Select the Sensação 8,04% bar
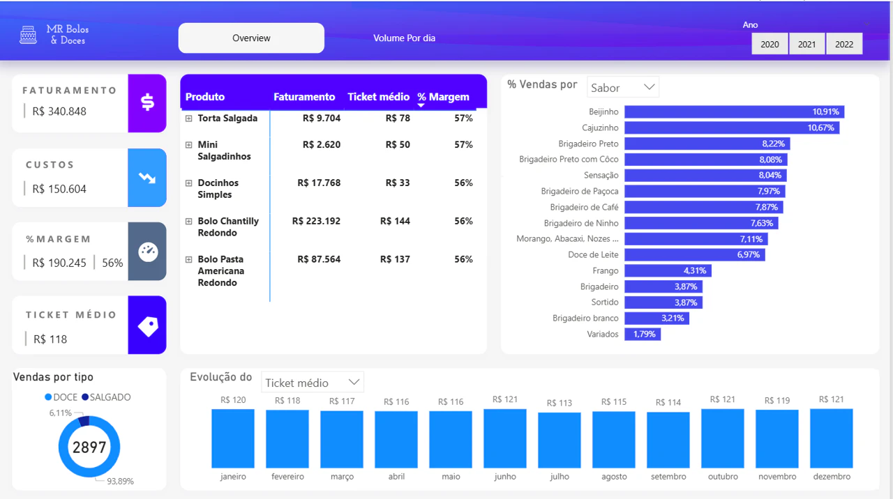Image resolution: width=893 pixels, height=499 pixels. (x=705, y=175)
